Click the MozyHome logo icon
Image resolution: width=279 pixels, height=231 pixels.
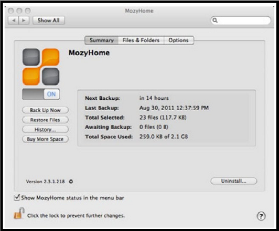tap(41, 67)
